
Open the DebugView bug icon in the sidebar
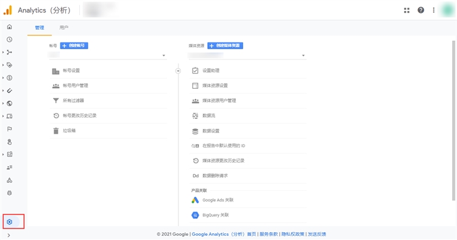10,193
